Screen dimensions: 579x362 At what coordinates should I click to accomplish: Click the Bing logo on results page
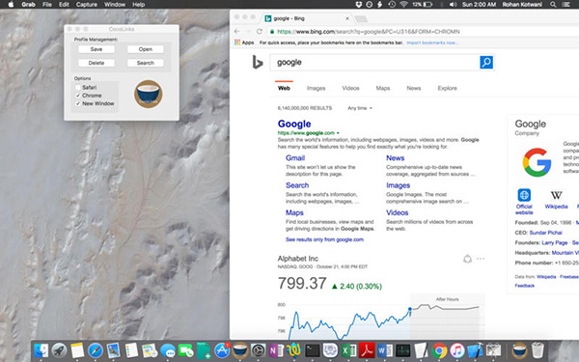click(x=258, y=62)
